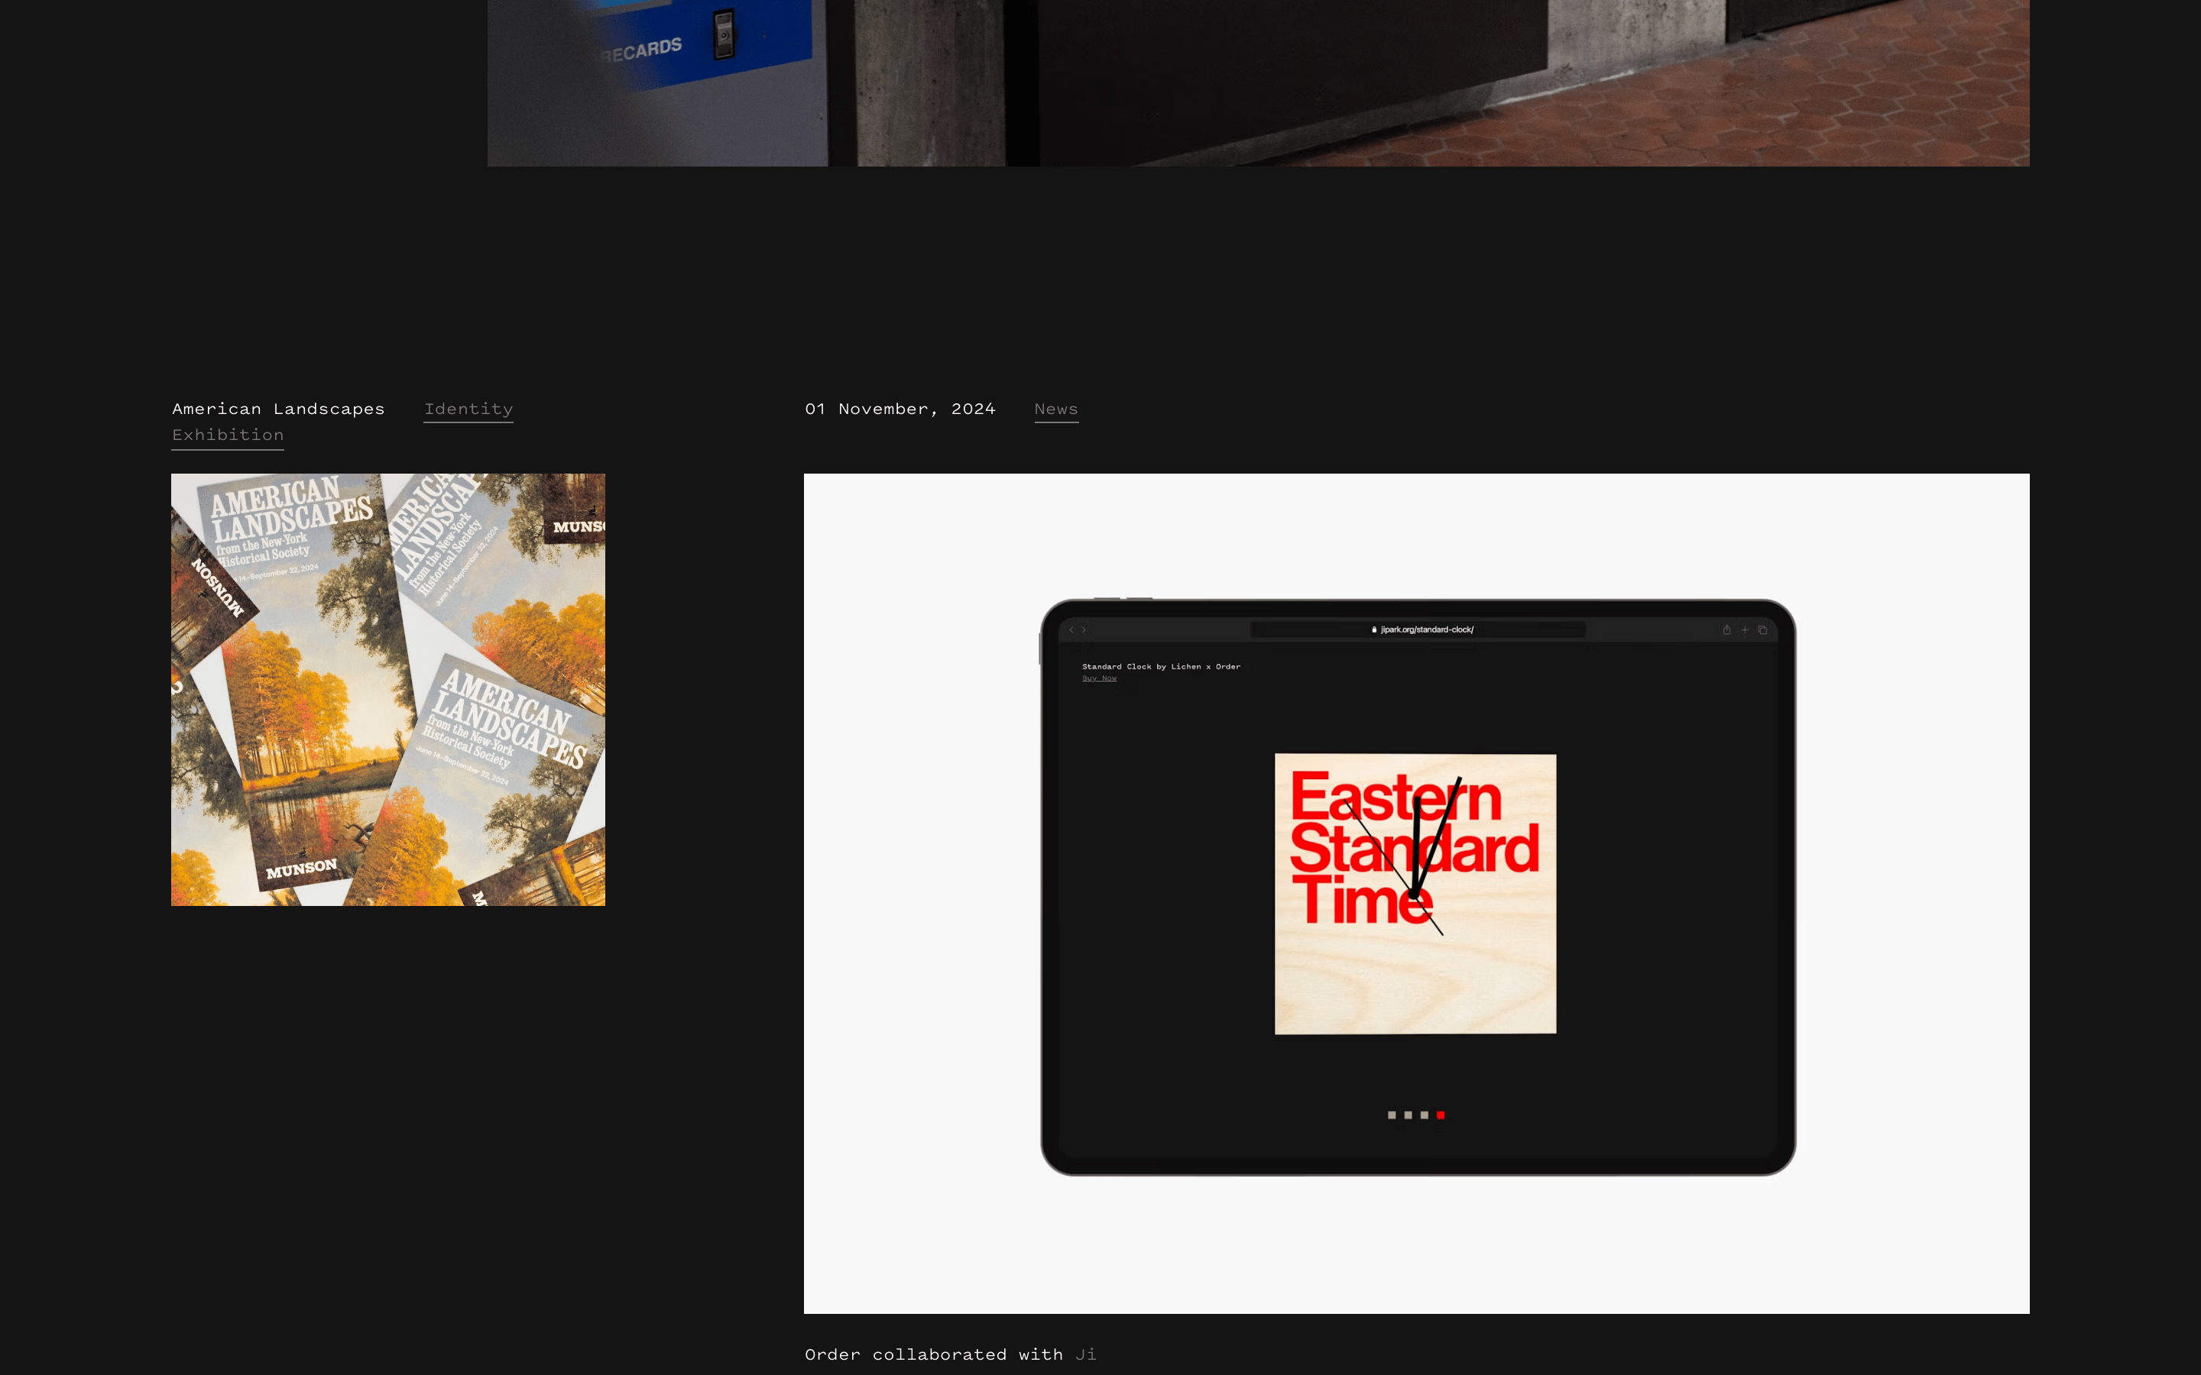Click the 'Order collaborated with' caption text
The height and width of the screenshot is (1375, 2201).
[934, 1355]
